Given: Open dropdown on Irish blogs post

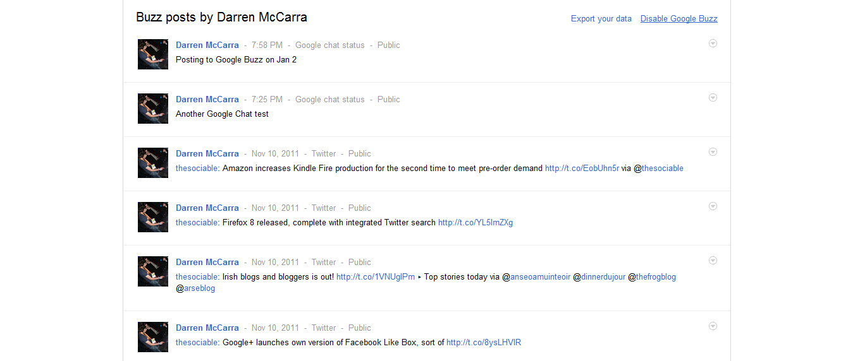Looking at the screenshot, I should (x=713, y=261).
